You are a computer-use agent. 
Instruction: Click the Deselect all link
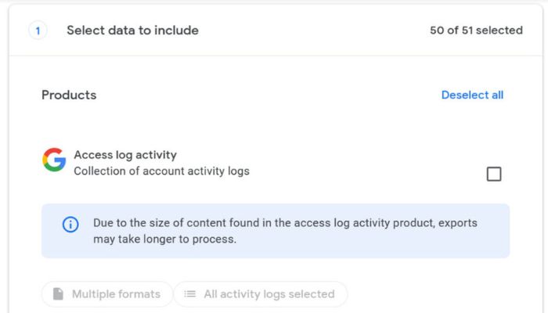pyautogui.click(x=472, y=95)
